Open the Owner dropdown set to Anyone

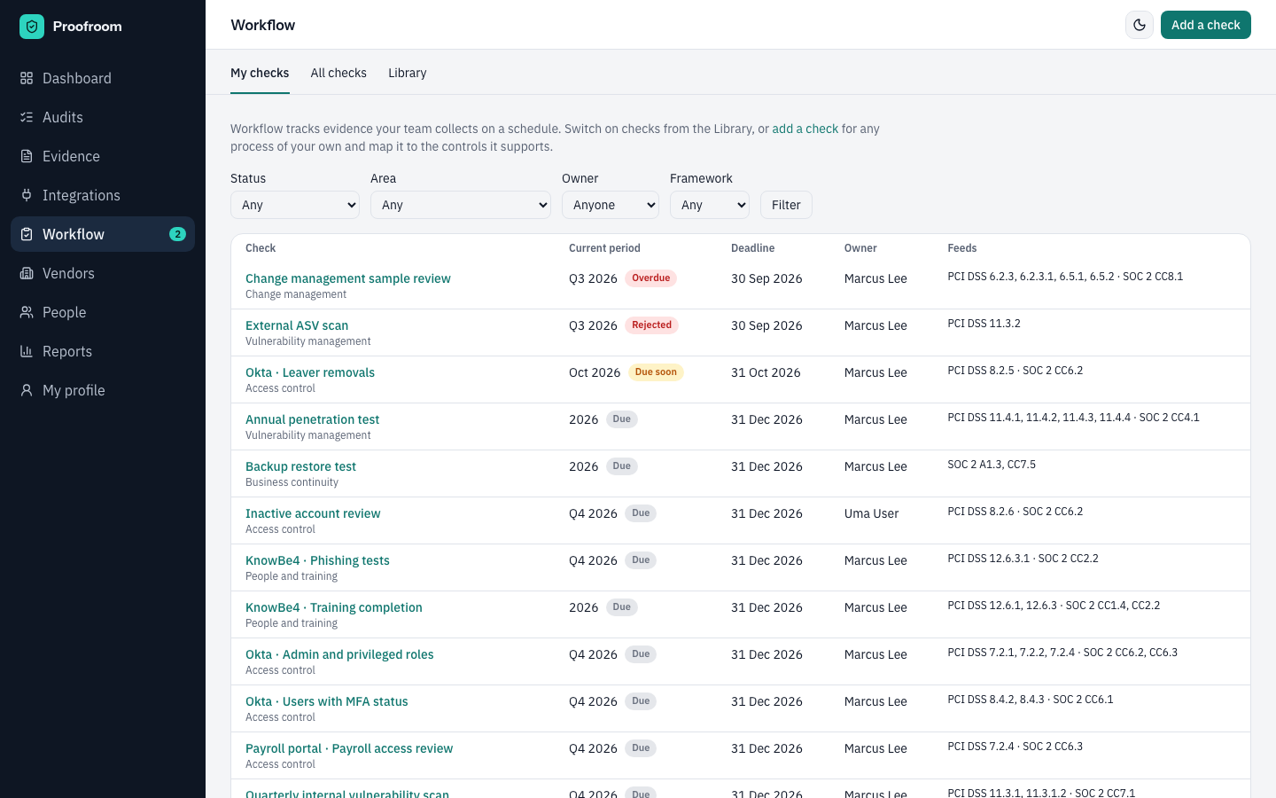611,205
